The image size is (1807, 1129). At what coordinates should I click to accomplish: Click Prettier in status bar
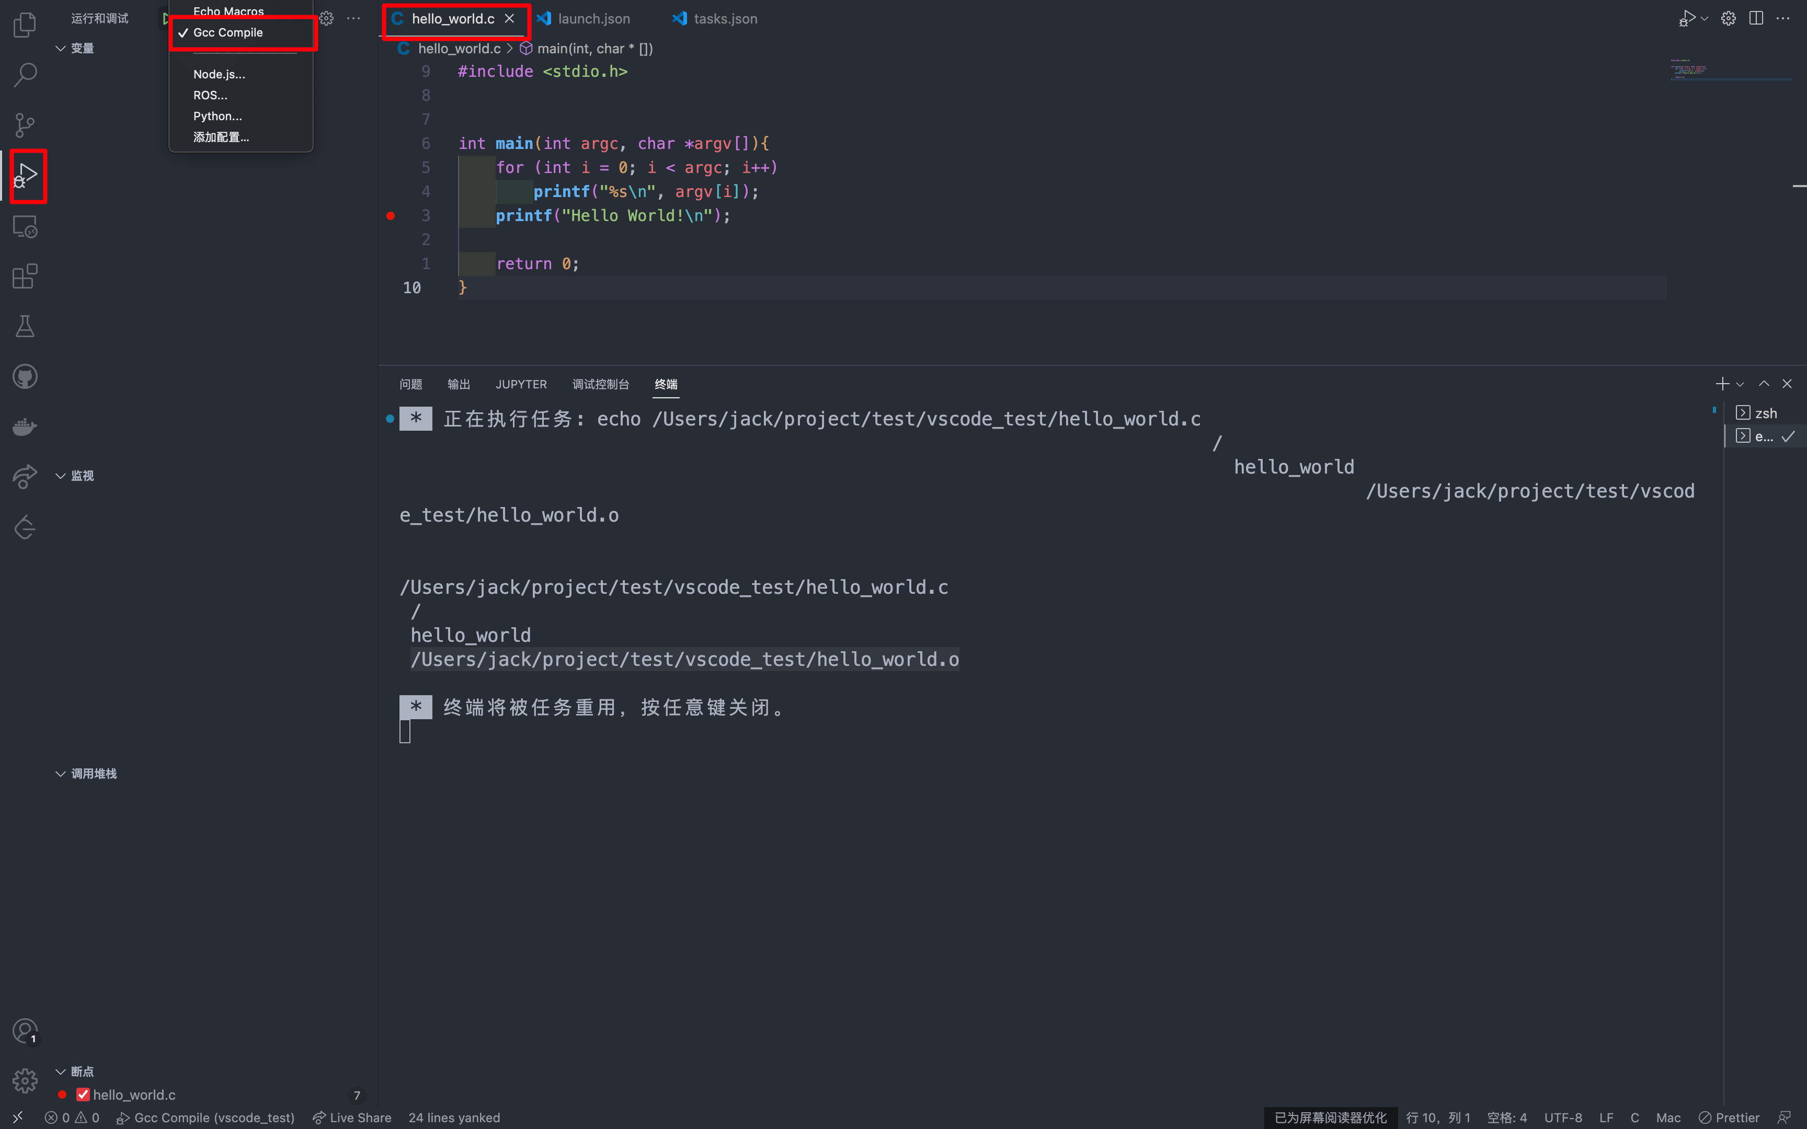(x=1729, y=1117)
